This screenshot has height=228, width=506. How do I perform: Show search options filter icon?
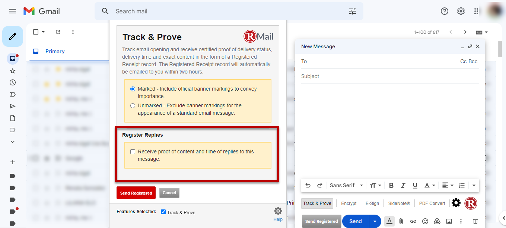pos(353,11)
